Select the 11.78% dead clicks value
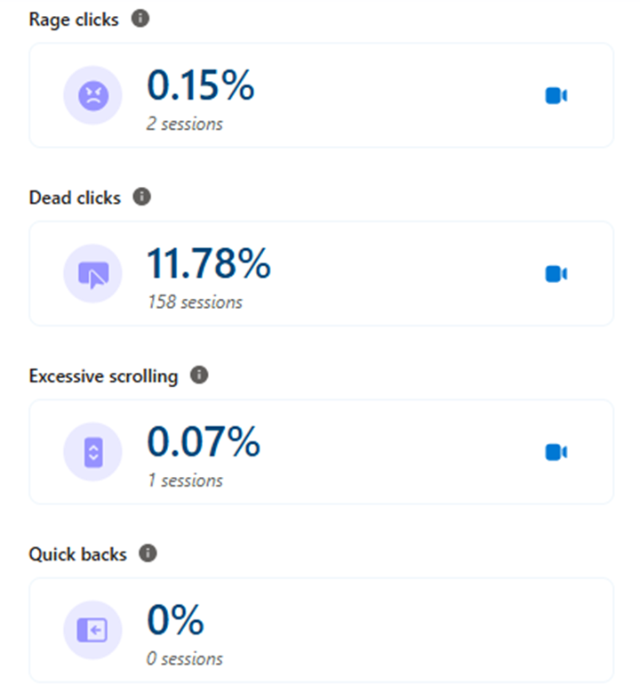The width and height of the screenshot is (640, 686). [x=209, y=263]
